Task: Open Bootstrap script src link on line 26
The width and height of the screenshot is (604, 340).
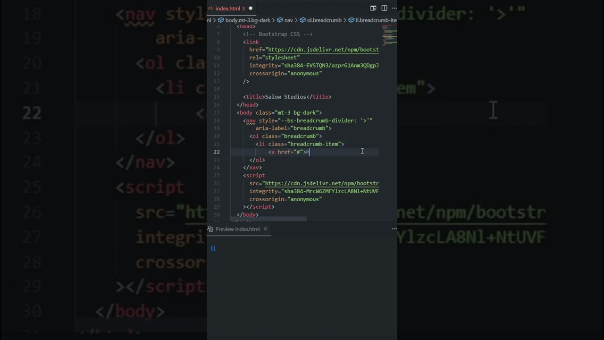Action: click(x=322, y=183)
